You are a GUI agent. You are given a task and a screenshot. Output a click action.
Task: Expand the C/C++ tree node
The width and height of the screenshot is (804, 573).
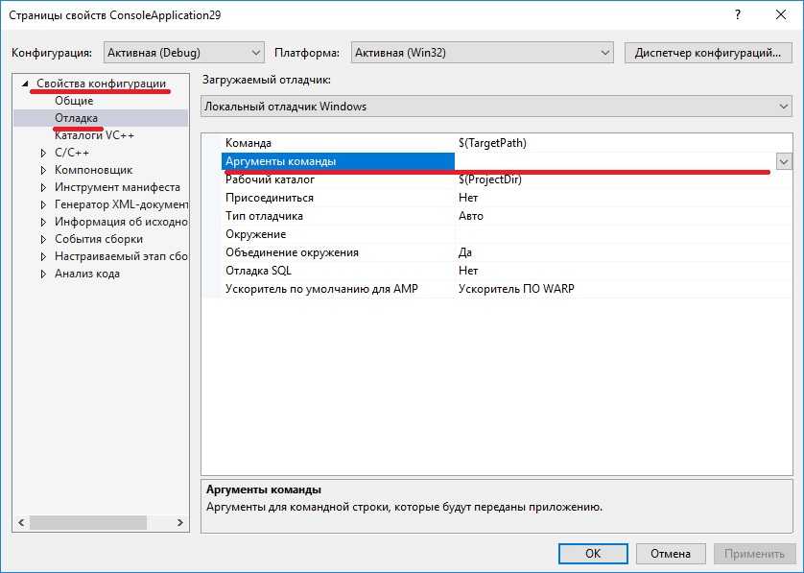coord(43,153)
